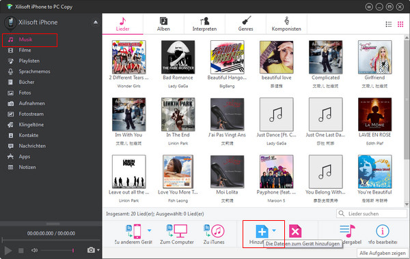This screenshot has height=259, width=410.
Task: Select the Complicated song cover
Action: (x=325, y=57)
